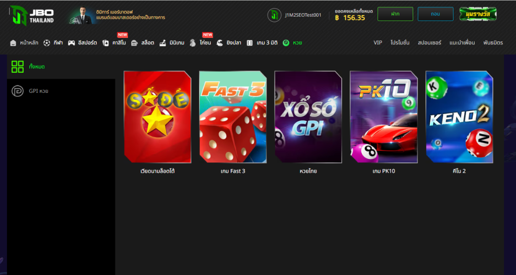
Task: Select the GPI หวย sidebar category
Action: pyautogui.click(x=61, y=91)
